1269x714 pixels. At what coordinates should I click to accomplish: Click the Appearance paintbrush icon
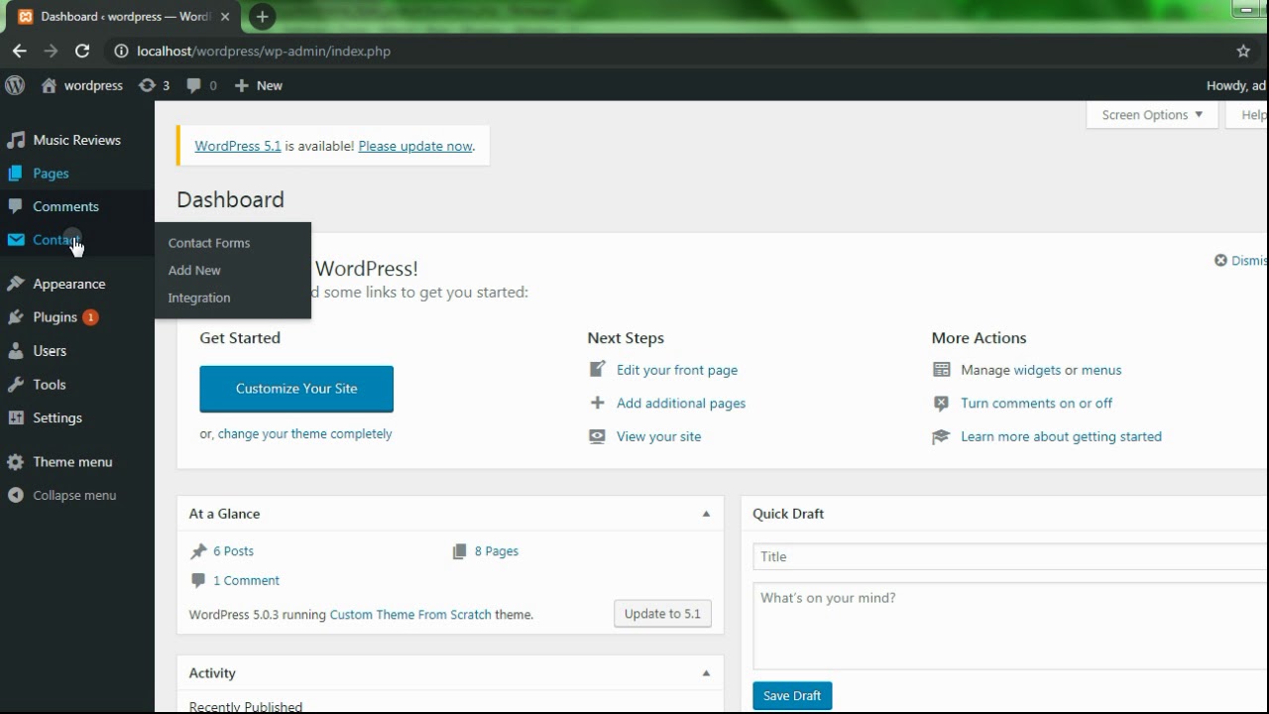[x=16, y=284]
